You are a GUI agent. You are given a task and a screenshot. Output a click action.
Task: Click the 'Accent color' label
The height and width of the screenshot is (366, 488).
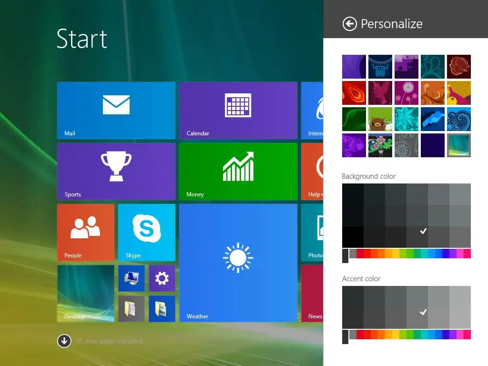[361, 279]
